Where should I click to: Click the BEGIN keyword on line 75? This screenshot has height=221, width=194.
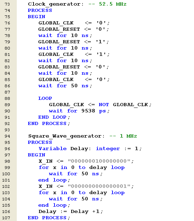point(37,17)
